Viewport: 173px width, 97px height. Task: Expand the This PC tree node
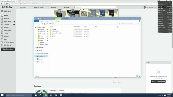point(36,50)
